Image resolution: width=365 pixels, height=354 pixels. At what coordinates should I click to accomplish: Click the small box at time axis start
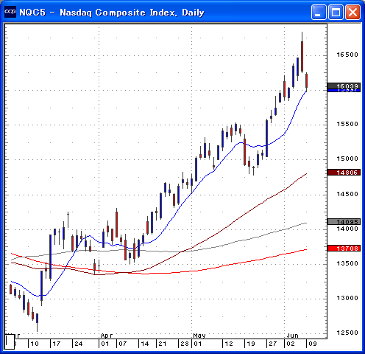(10, 341)
